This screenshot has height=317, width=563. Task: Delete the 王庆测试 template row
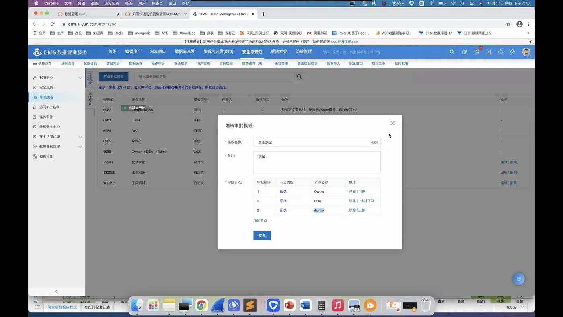[x=513, y=183]
